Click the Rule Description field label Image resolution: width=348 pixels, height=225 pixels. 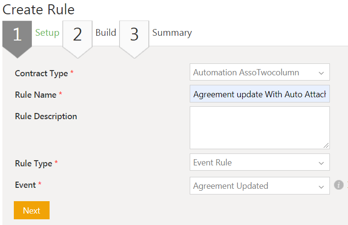[x=46, y=116]
